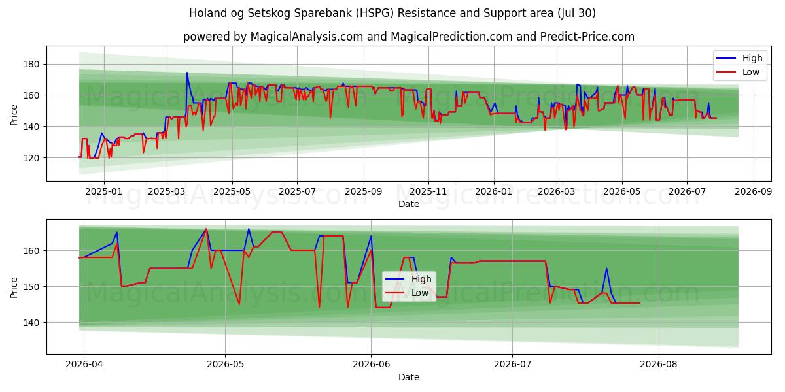Click the 2026-05 tick label on bottom chart

(225, 365)
